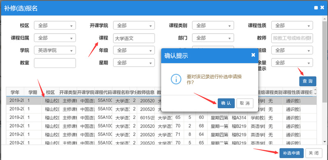Click the 课程 input field containing 大学语文
328x160 pixels.
click(x=134, y=38)
